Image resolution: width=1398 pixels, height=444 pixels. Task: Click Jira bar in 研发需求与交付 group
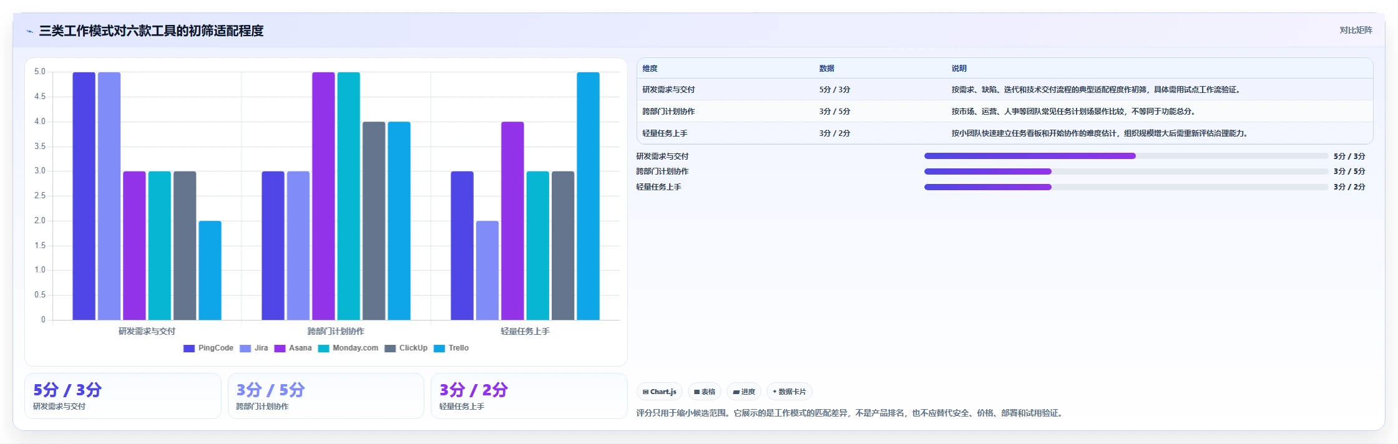coord(109,196)
